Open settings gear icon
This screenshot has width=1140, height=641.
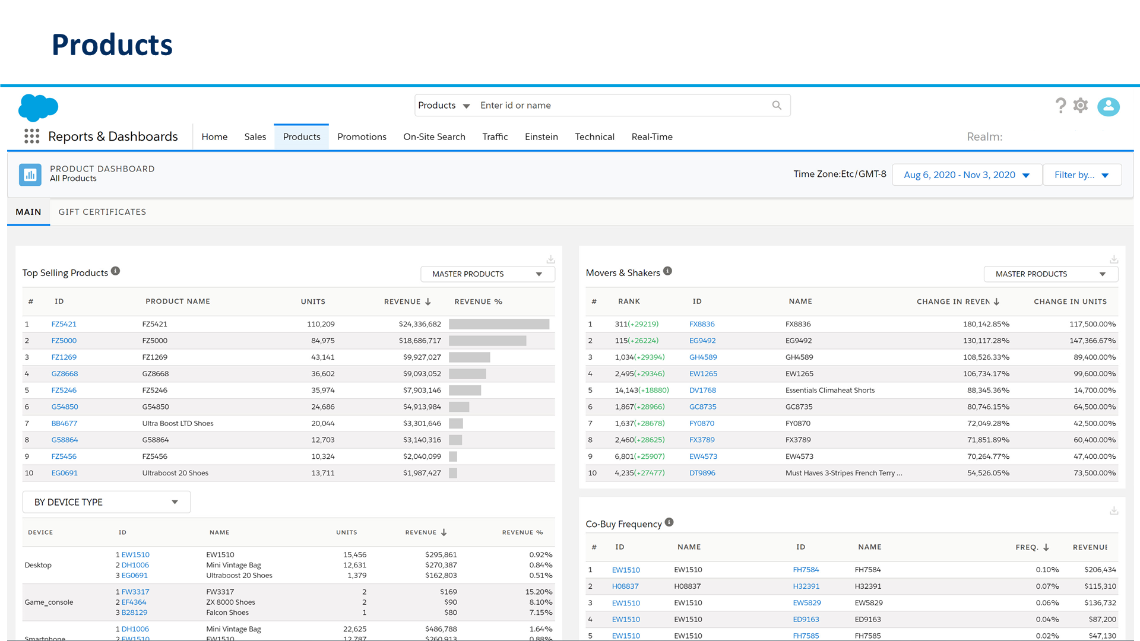point(1081,106)
